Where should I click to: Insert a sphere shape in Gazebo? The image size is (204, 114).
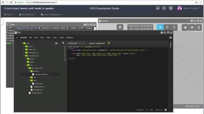pyautogui.click(x=192, y=28)
